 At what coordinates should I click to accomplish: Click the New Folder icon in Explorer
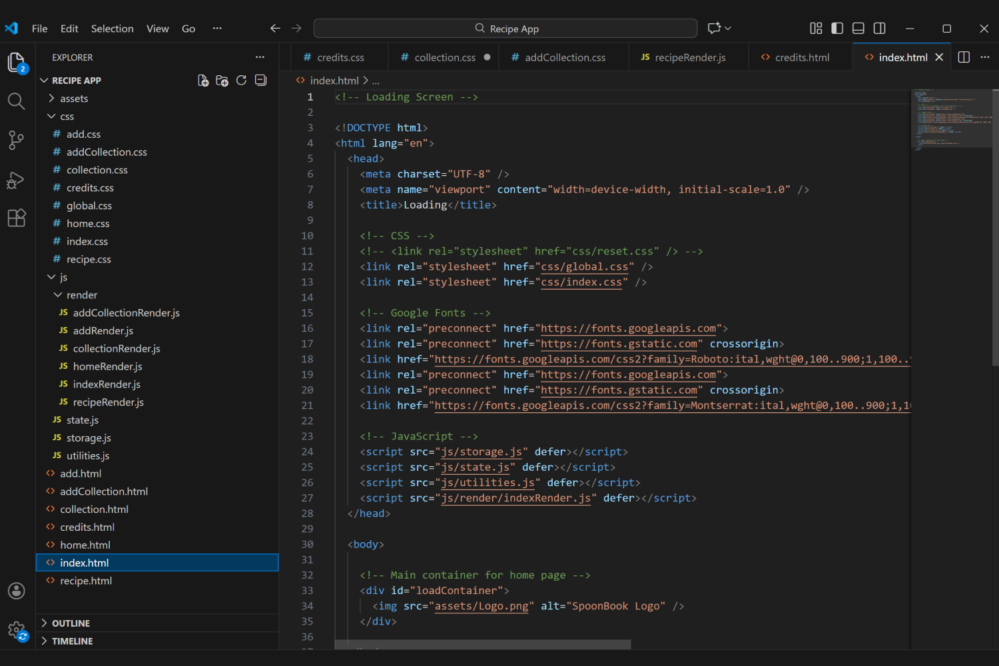(x=222, y=81)
